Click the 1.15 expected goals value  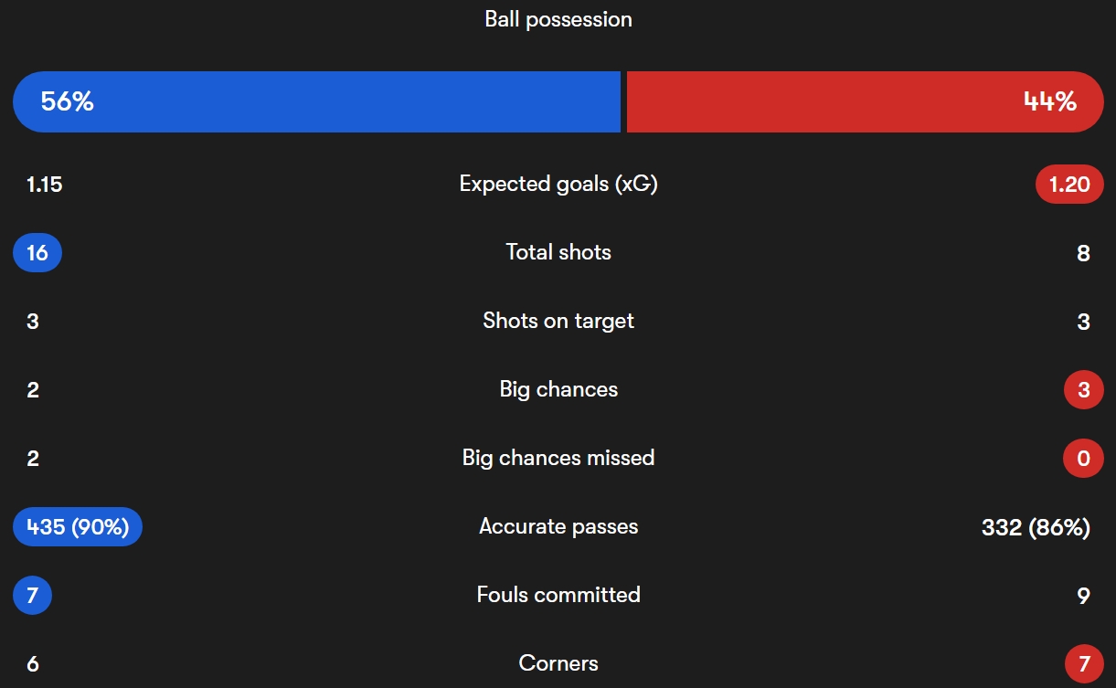click(x=44, y=185)
